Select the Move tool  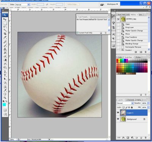[5, 19]
